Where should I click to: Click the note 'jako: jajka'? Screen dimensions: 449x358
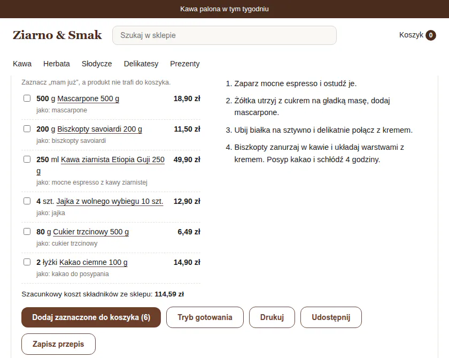click(x=51, y=213)
